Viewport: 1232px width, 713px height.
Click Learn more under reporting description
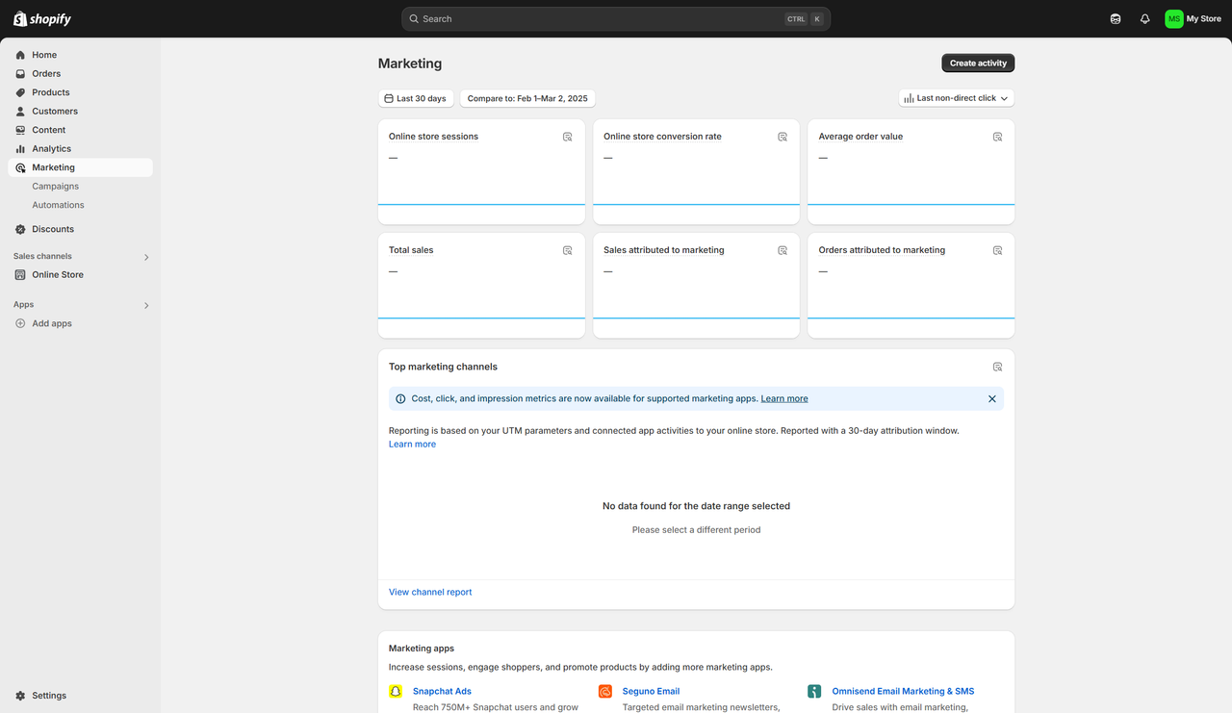[x=412, y=445]
